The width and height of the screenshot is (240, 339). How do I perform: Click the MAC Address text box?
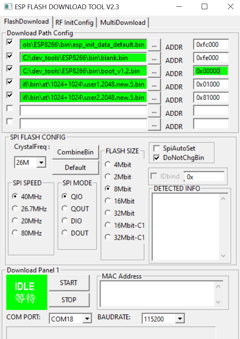click(x=158, y=294)
